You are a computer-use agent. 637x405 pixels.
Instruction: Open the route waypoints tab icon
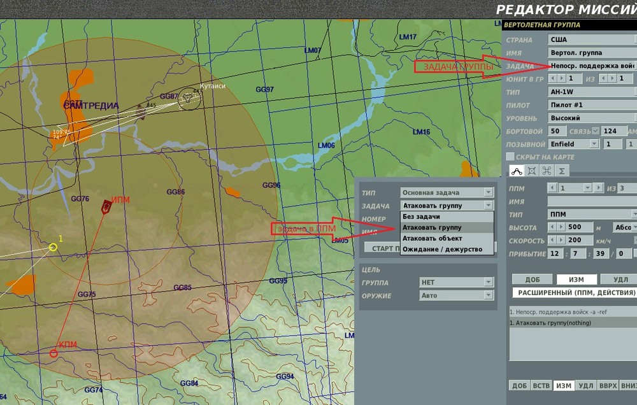point(516,171)
